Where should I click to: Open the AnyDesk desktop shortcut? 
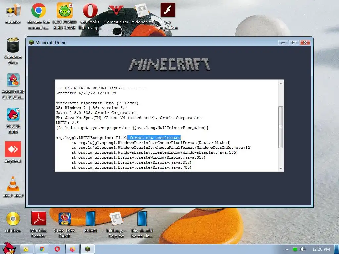tap(13, 152)
